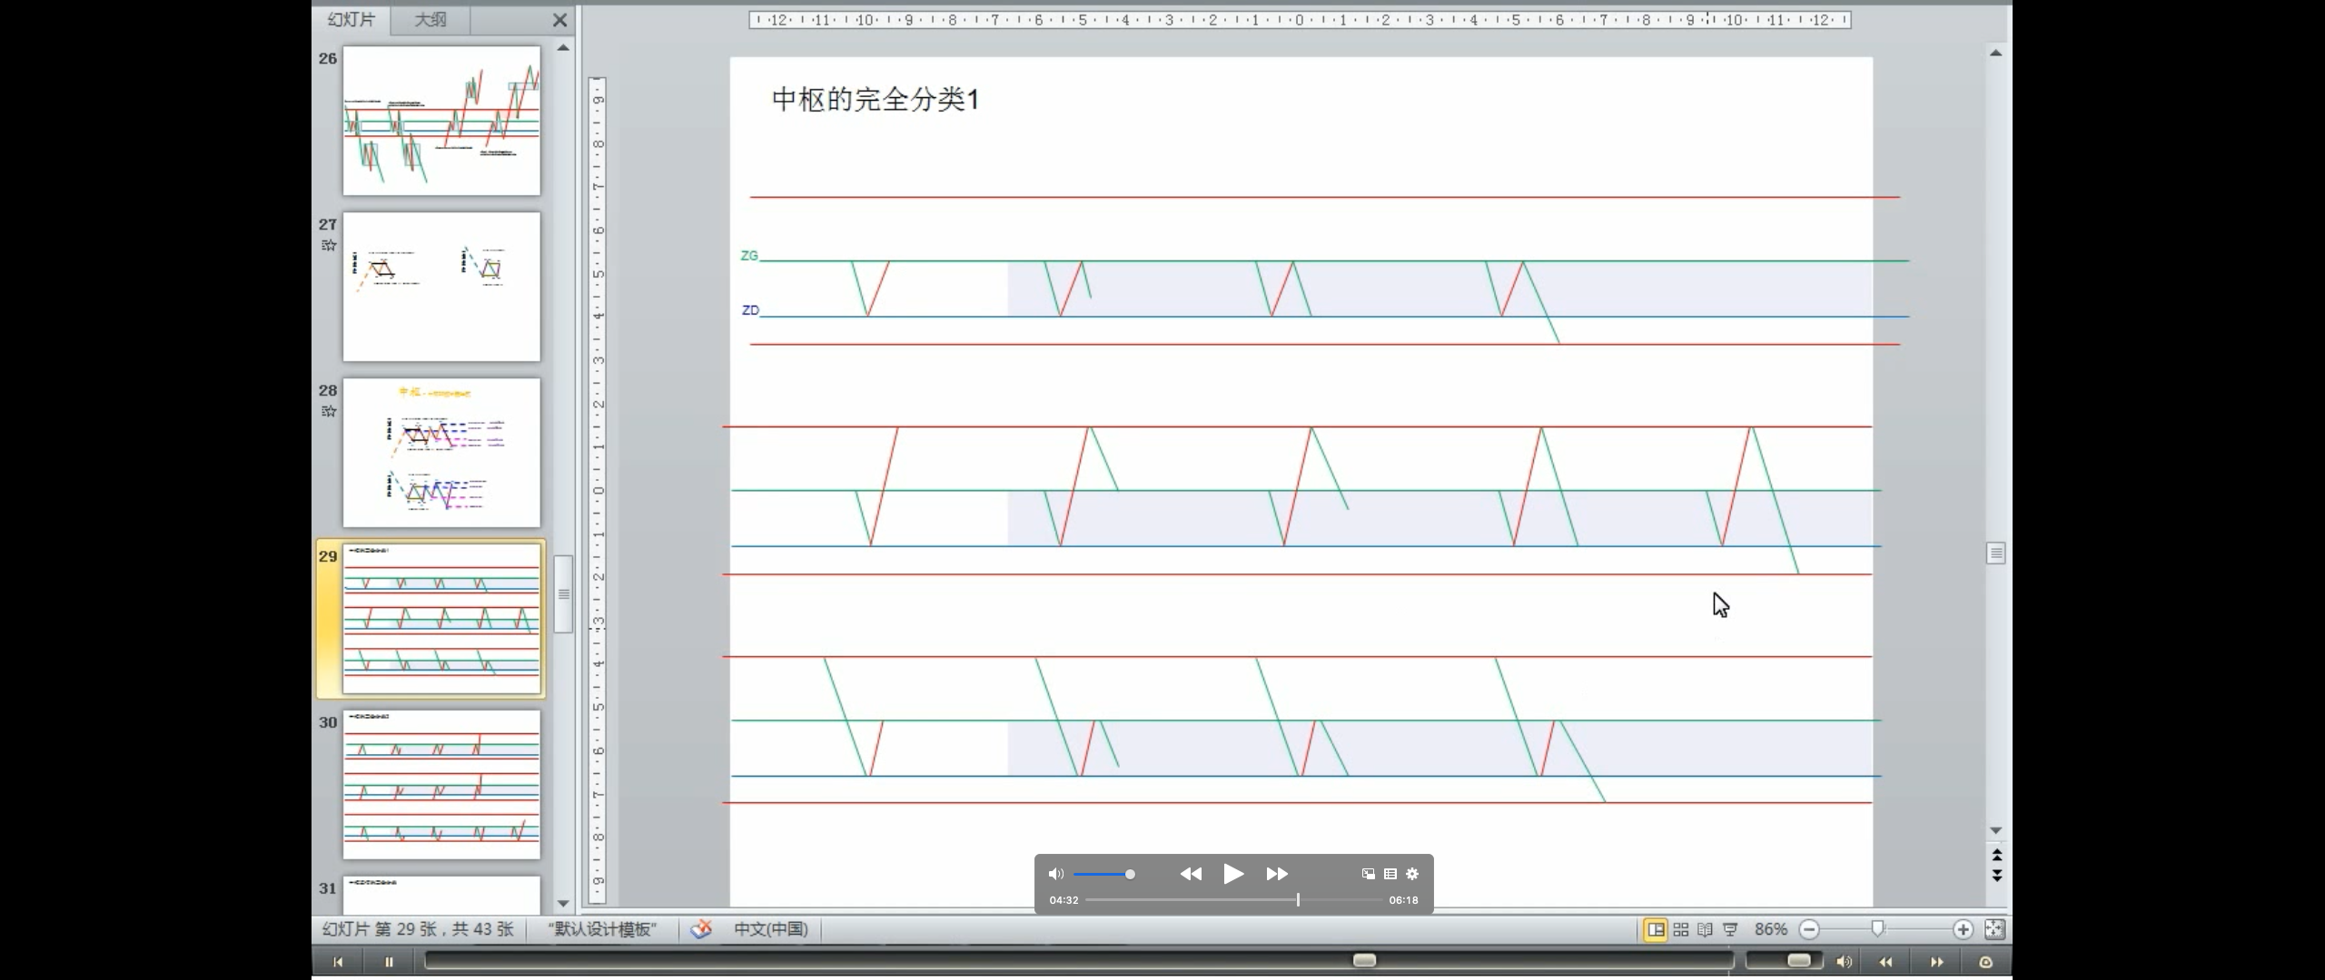Click animation star icon on slide 28

329,411
